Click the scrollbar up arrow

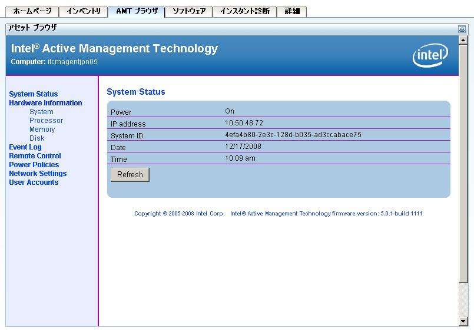tap(463, 40)
